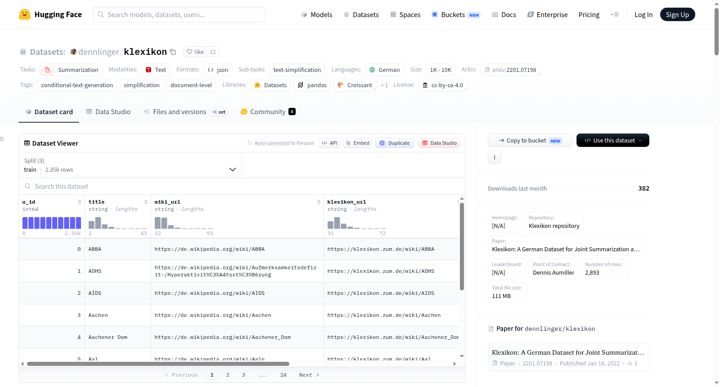Go to page 3 of results

tap(243, 375)
